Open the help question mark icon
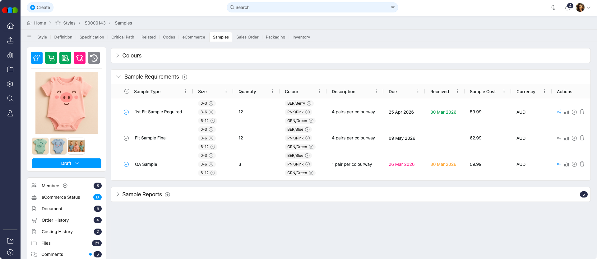The image size is (597, 259). [10, 252]
